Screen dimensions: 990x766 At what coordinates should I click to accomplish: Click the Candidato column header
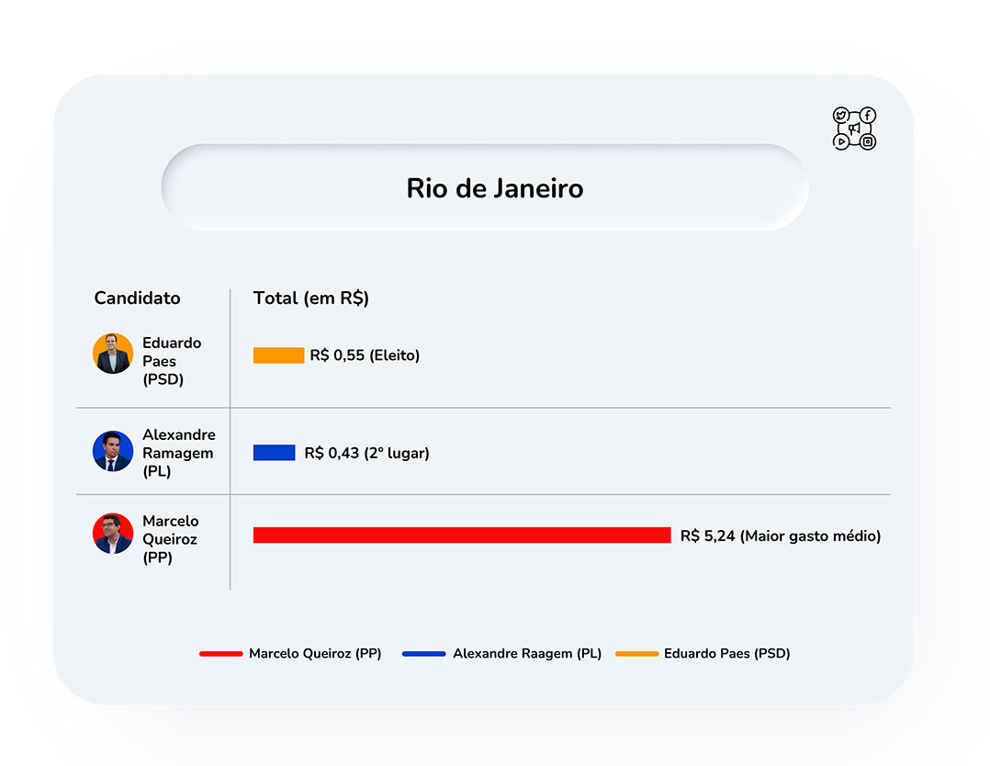coord(137,299)
